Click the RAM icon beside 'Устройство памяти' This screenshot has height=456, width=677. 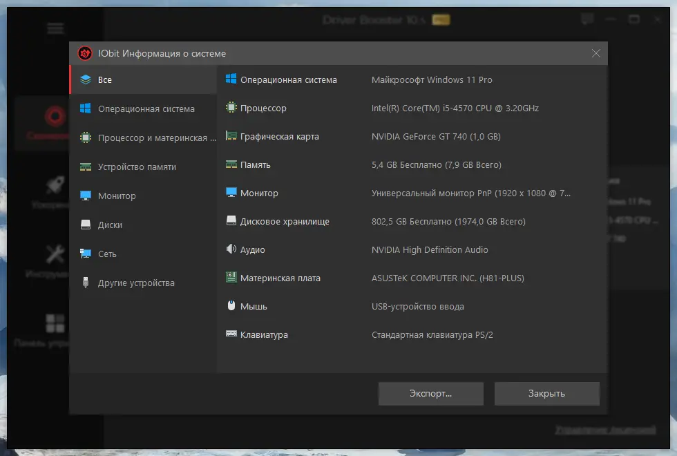click(x=86, y=167)
